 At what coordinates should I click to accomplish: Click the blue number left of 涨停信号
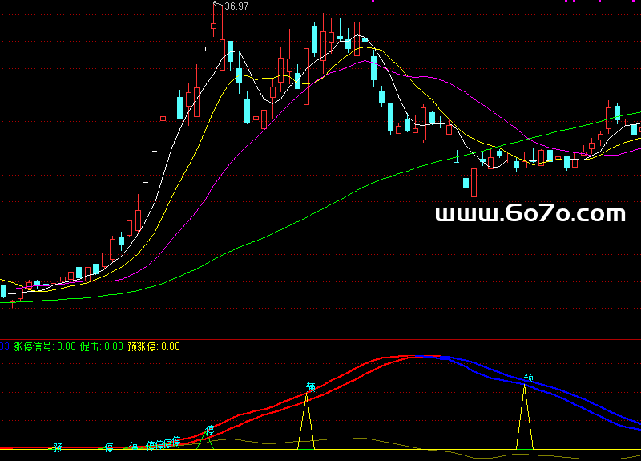click(x=4, y=346)
